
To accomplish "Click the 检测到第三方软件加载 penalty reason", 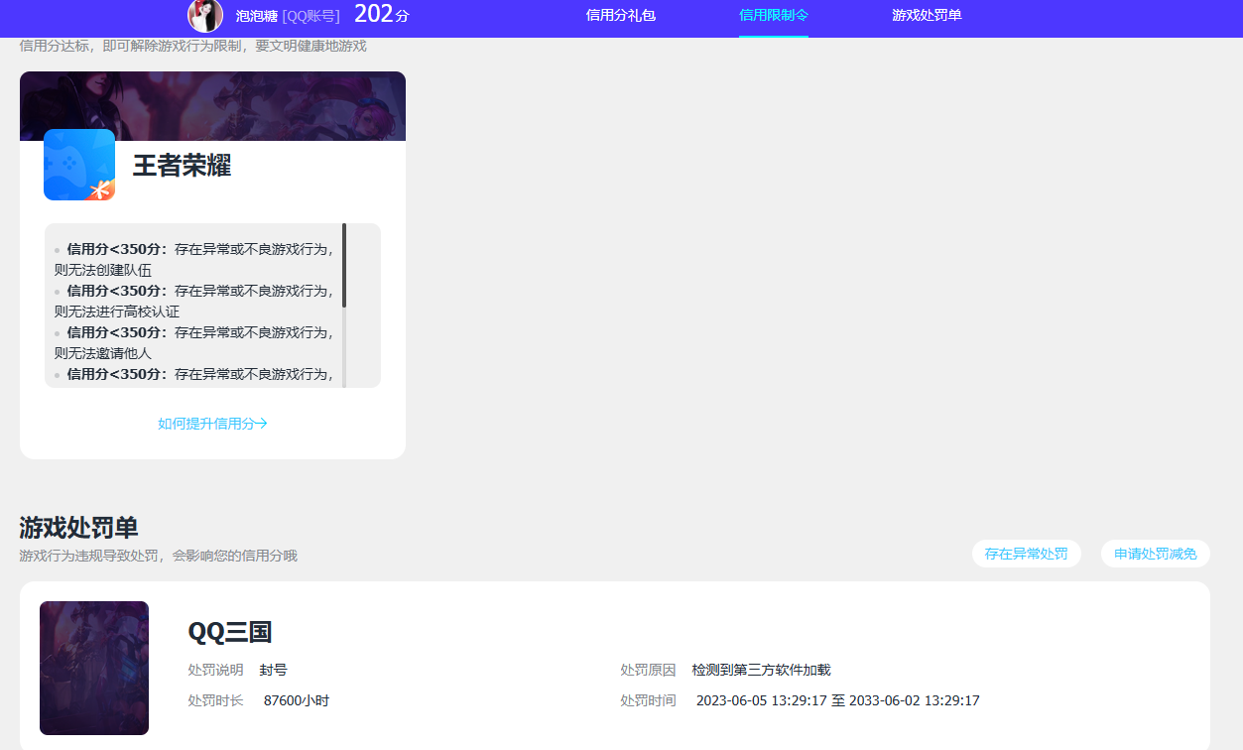I will pyautogui.click(x=762, y=671).
